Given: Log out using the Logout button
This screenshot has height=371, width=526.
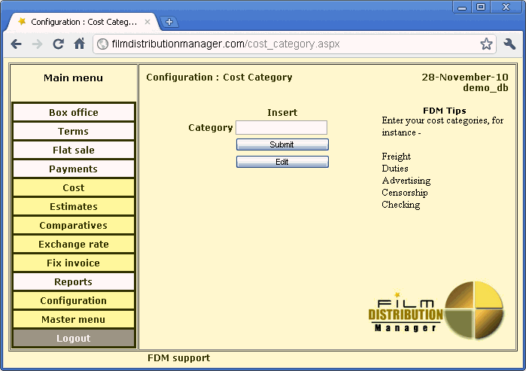Looking at the screenshot, I should 74,339.
